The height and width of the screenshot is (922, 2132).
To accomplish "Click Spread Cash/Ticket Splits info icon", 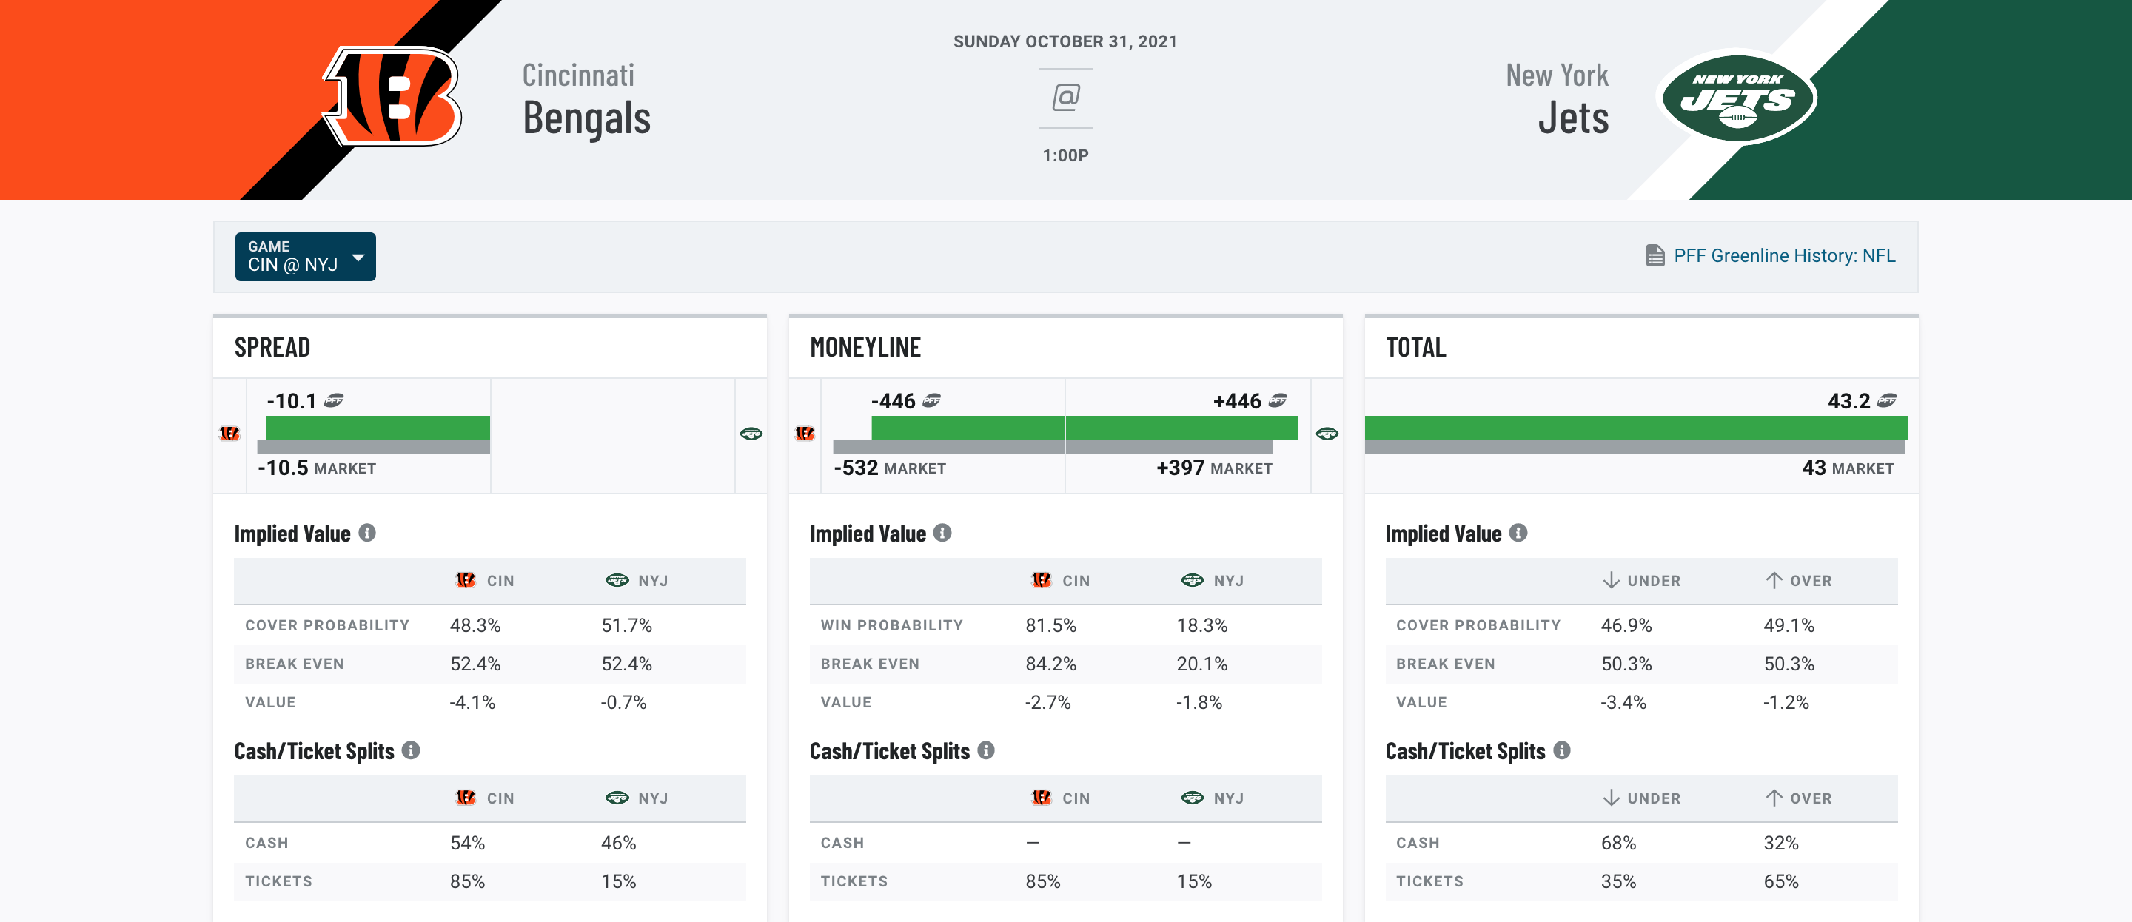I will coord(411,750).
